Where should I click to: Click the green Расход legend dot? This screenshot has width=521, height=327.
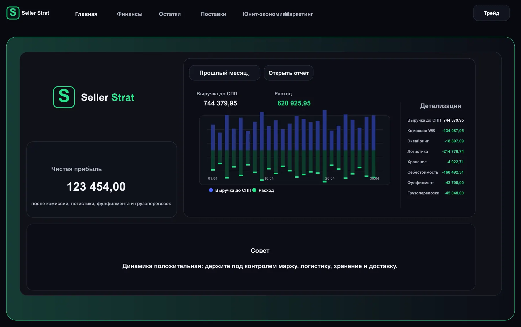coord(254,190)
